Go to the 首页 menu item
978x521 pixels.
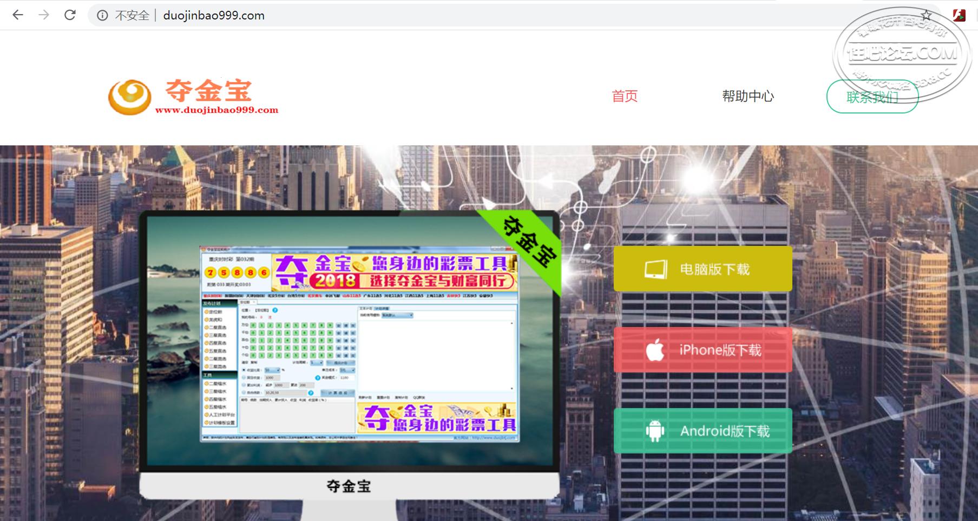pos(625,96)
